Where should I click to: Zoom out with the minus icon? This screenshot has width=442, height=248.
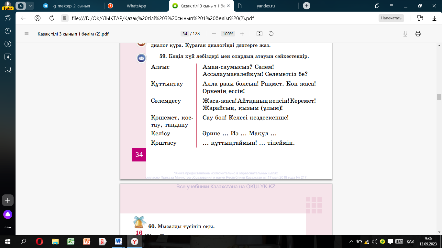click(214, 34)
